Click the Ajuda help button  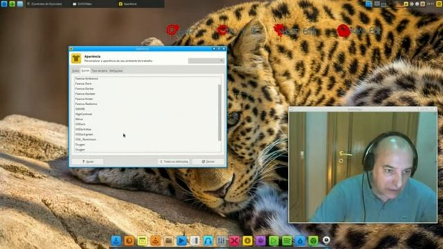click(x=88, y=161)
